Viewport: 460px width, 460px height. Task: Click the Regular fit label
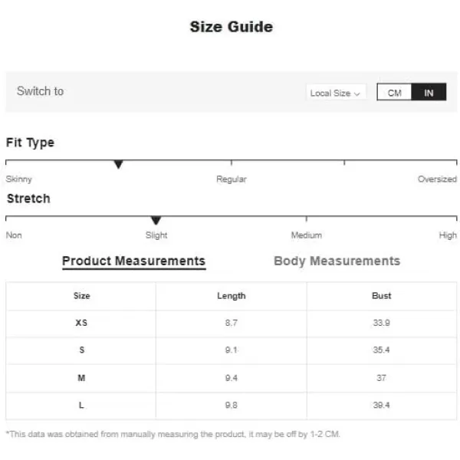pos(232,179)
